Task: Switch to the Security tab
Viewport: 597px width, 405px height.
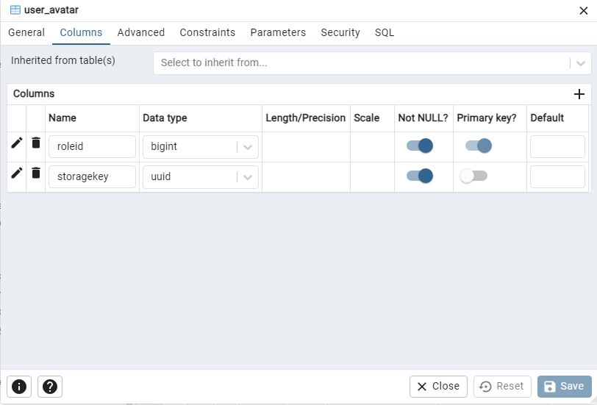Action: 340,33
